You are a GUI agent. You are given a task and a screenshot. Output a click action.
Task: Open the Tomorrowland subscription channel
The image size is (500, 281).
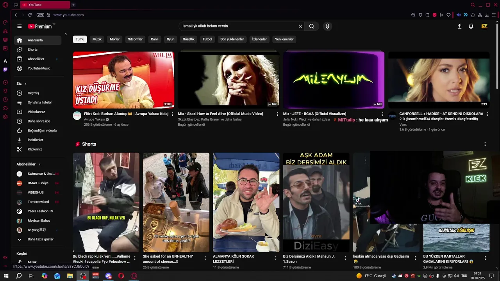point(37,202)
